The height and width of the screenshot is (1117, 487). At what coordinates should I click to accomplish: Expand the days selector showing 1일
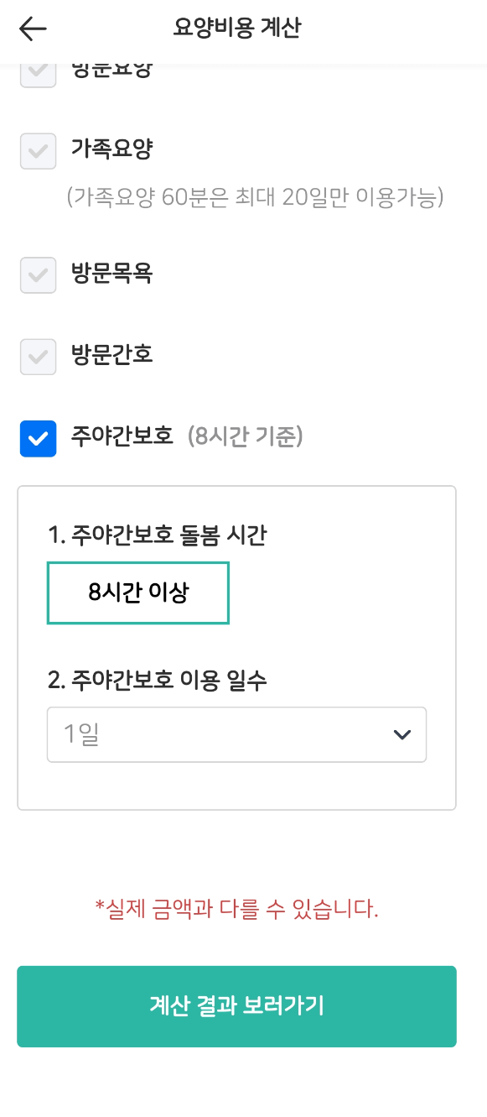[x=236, y=734]
